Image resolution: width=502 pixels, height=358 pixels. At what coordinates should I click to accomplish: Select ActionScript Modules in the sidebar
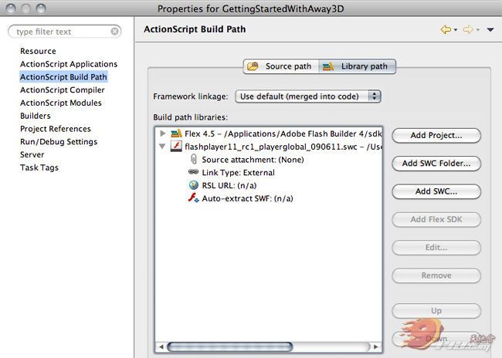click(x=60, y=103)
